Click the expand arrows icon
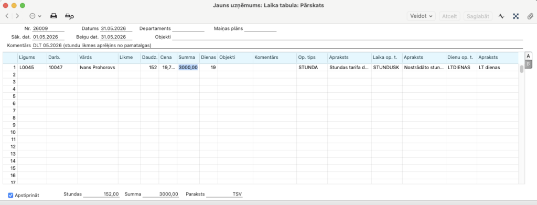Image resolution: width=537 pixels, height=205 pixels. coord(516,16)
